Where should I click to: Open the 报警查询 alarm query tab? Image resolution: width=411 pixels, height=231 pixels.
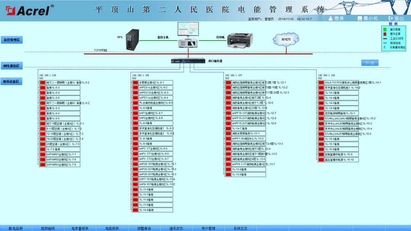pyautogui.click(x=144, y=228)
